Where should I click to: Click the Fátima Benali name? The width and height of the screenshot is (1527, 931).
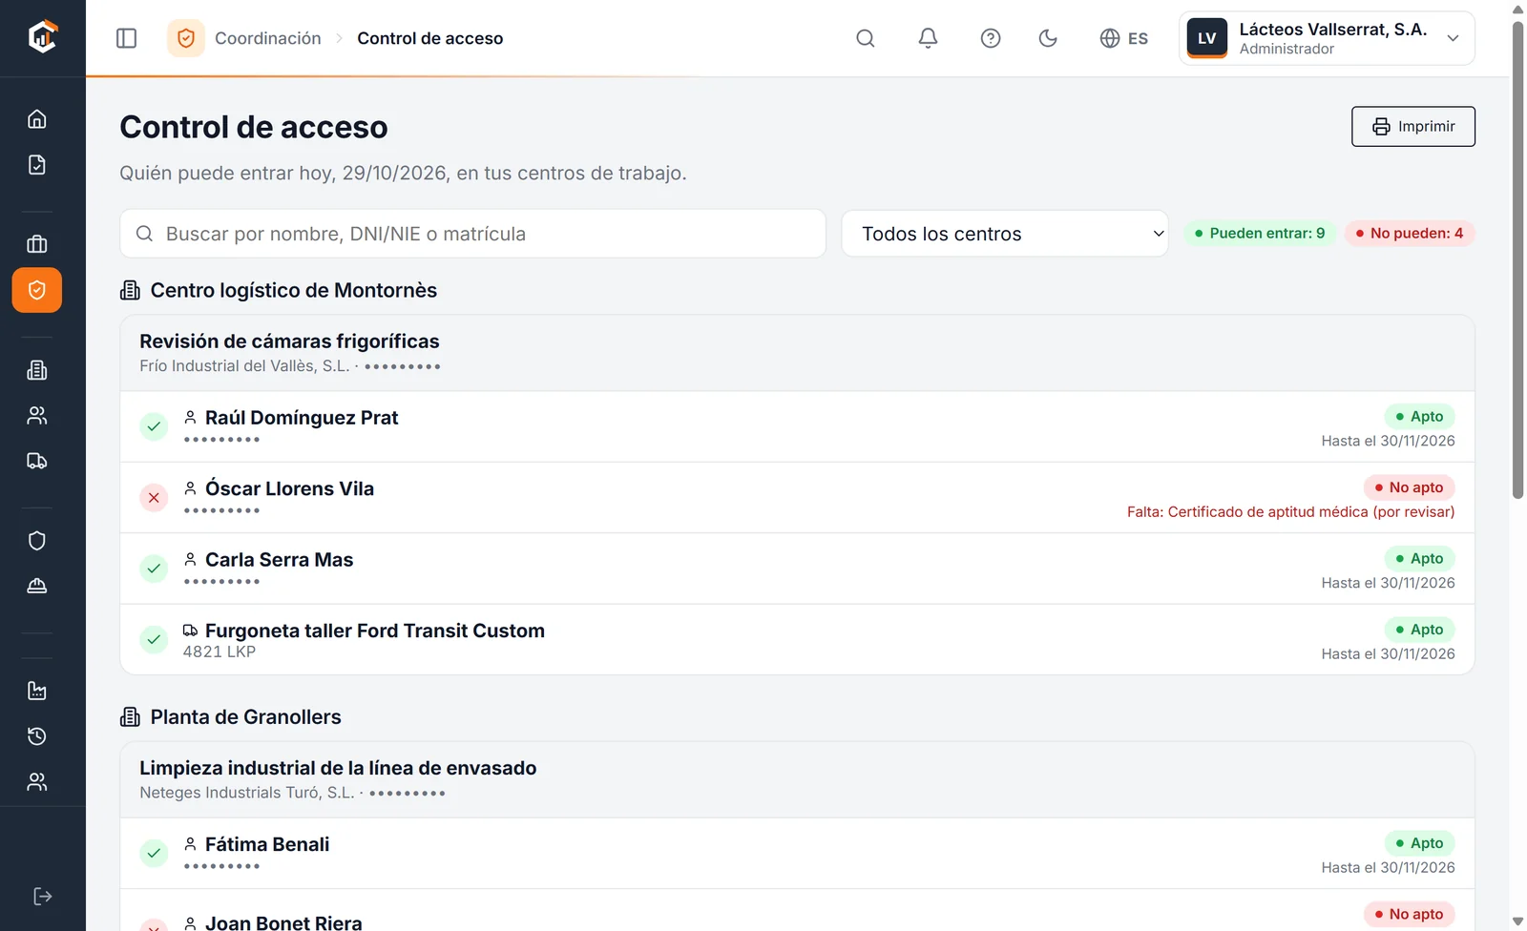tap(267, 844)
